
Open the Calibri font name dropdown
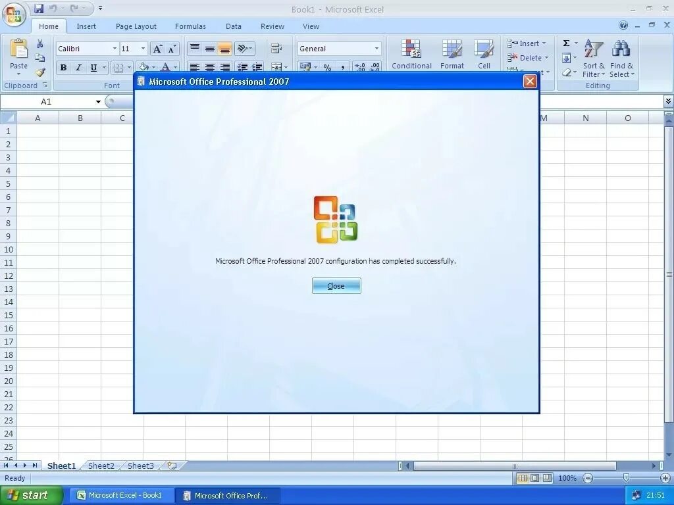click(x=115, y=49)
